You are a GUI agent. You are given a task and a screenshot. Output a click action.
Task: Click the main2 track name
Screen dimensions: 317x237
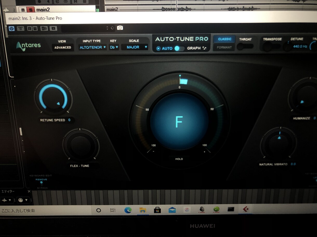pos(43,10)
